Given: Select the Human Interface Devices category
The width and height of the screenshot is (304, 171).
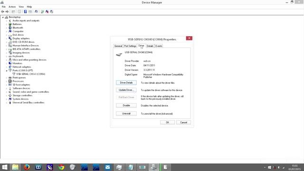Looking at the screenshot, I should [x=26, y=46].
